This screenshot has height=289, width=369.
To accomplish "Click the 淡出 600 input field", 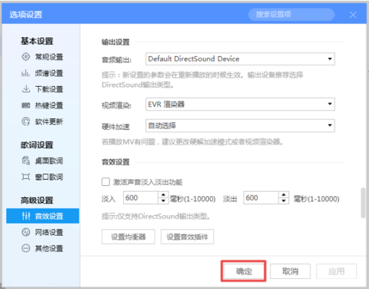I will (x=261, y=198).
